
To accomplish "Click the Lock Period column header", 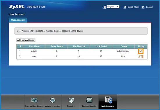I will point(101,46).
